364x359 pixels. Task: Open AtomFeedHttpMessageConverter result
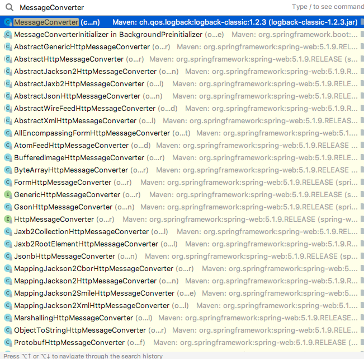click(x=182, y=145)
